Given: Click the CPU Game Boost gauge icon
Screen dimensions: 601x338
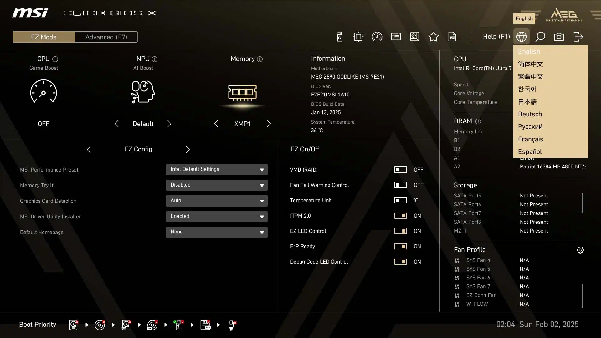Looking at the screenshot, I should point(44,91).
